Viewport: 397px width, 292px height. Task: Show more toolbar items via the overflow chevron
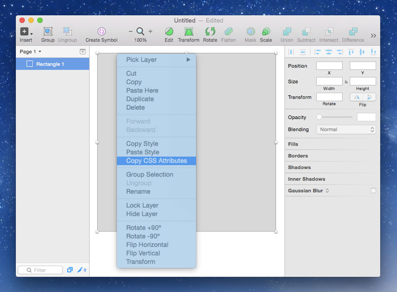[374, 36]
